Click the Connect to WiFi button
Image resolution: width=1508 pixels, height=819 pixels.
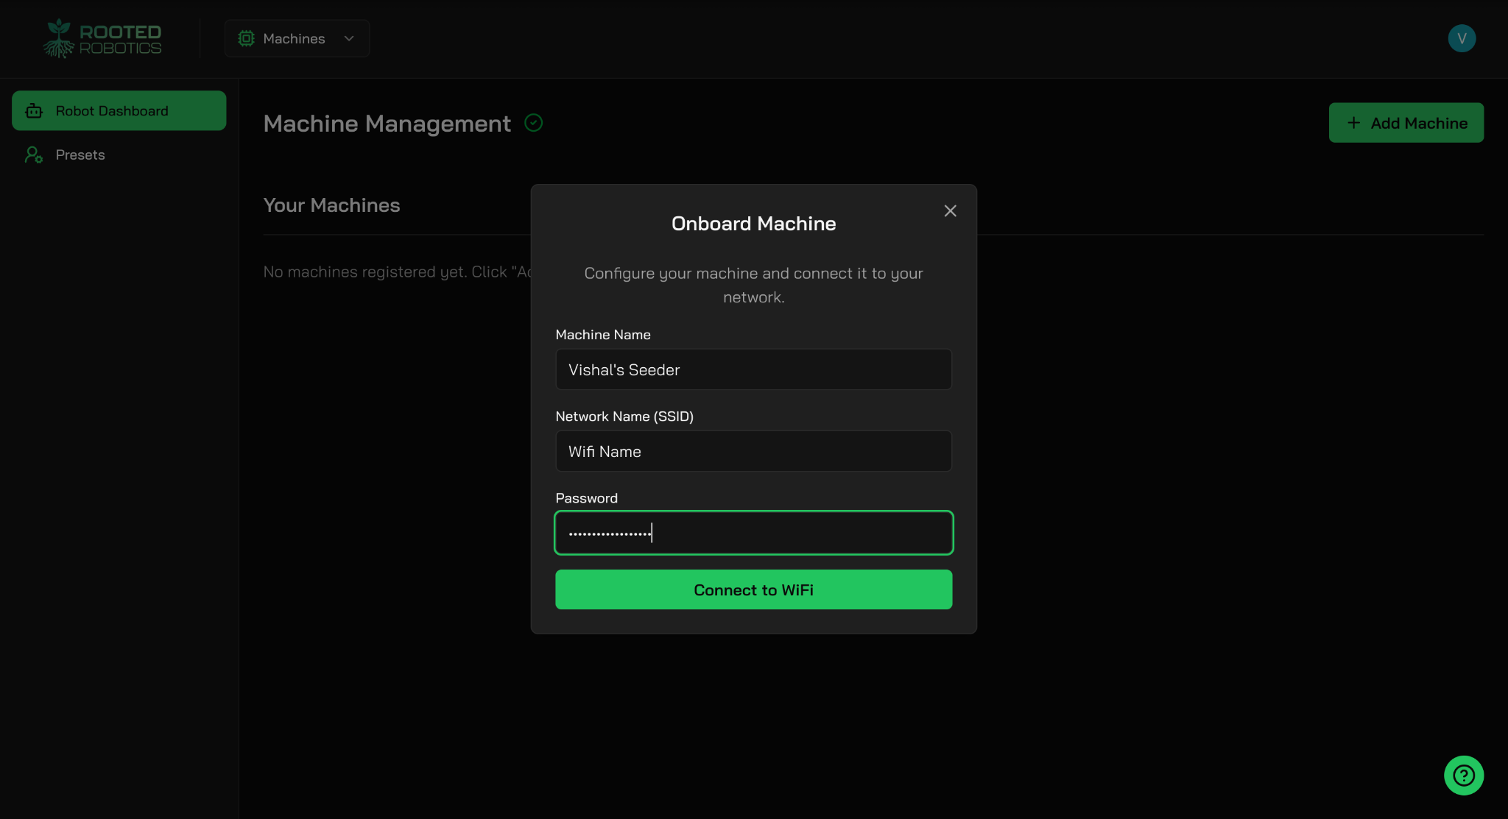[753, 589]
